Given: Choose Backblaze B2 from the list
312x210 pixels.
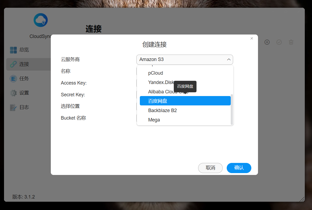Looking at the screenshot, I should click(x=185, y=110).
